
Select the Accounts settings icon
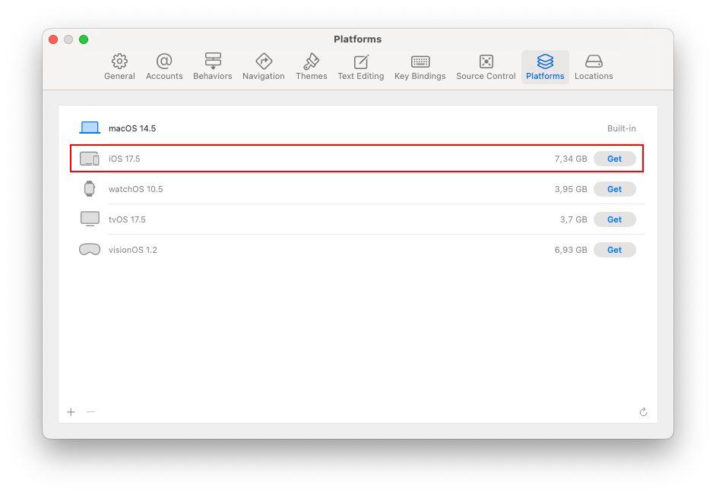(164, 67)
